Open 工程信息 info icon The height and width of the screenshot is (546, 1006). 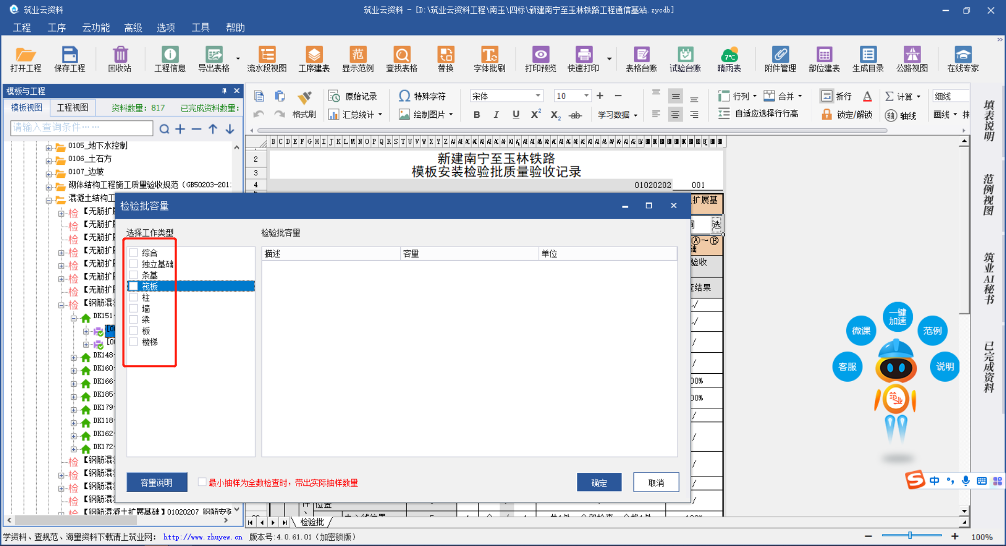click(170, 59)
